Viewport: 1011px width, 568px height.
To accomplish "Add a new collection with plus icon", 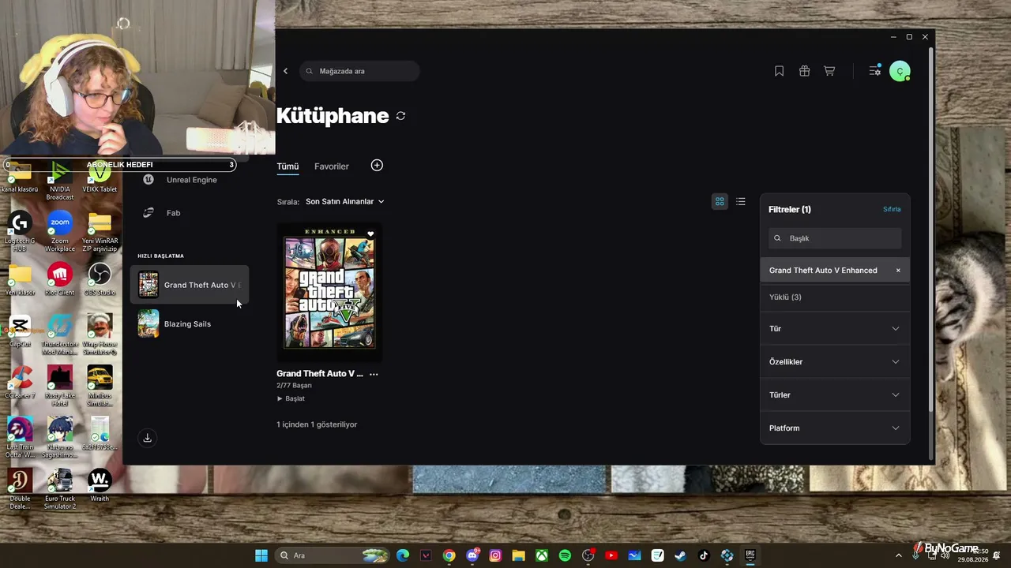I will click(x=377, y=166).
